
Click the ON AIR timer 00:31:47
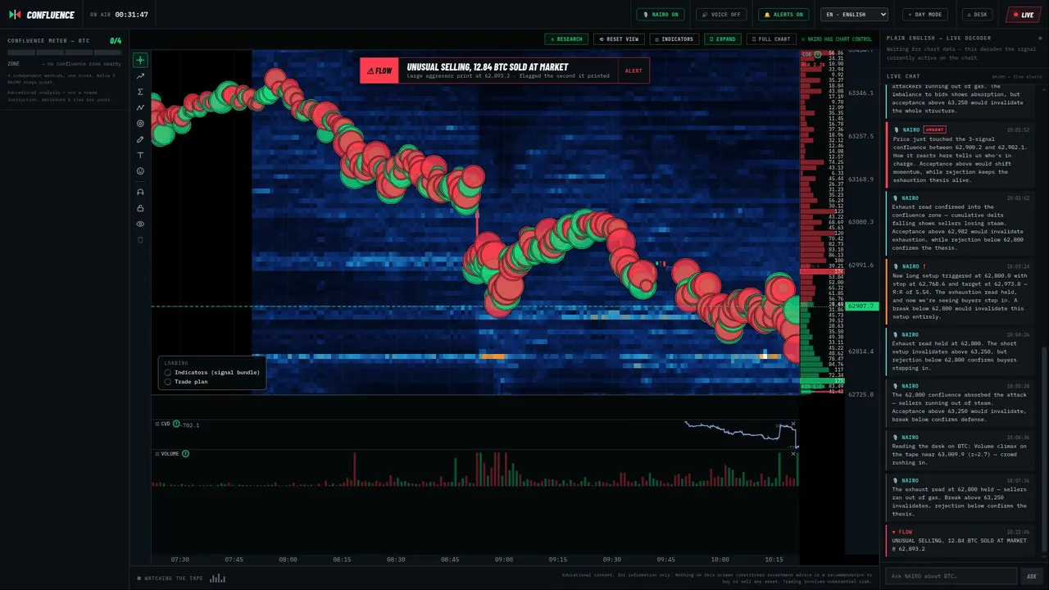[x=131, y=15]
